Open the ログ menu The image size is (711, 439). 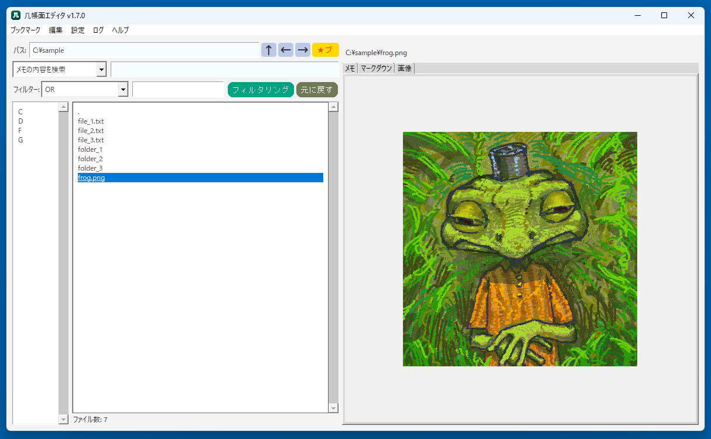(x=98, y=30)
